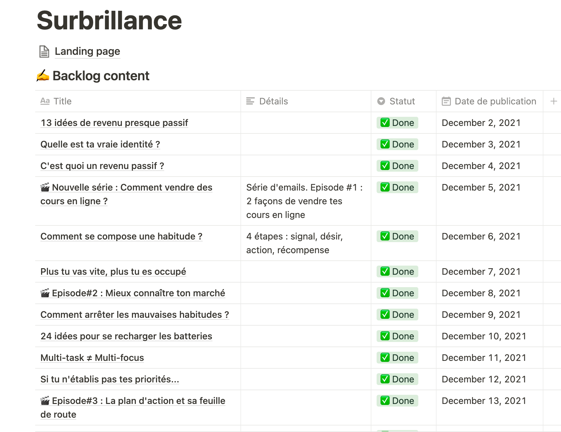Click the text lines icon in Détails header
This screenshot has width=561, height=432.
pos(250,101)
